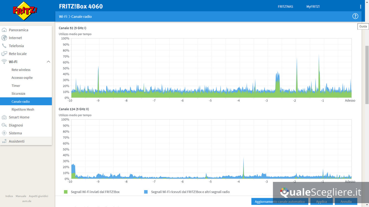Click the Smart Home icon

tap(4, 117)
